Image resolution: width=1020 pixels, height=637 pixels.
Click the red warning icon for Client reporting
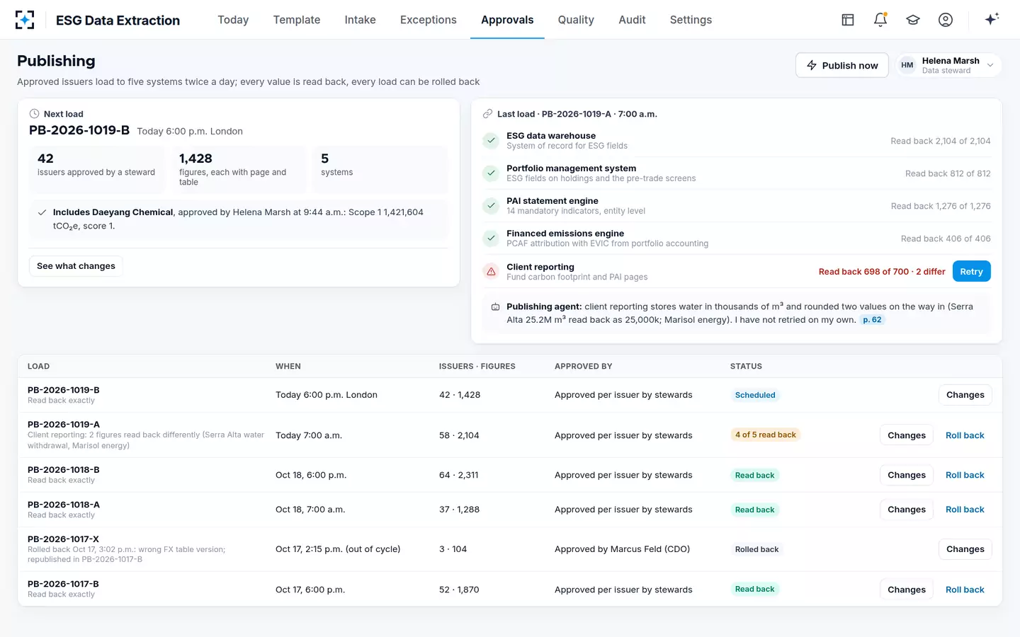click(491, 271)
